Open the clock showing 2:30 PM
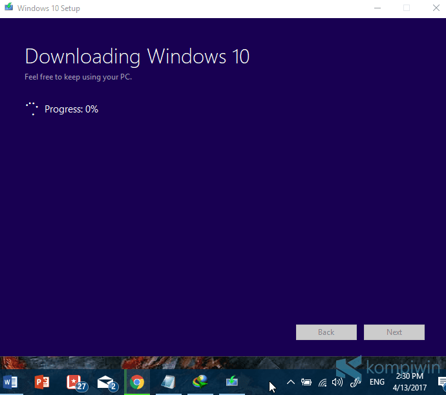 410,382
